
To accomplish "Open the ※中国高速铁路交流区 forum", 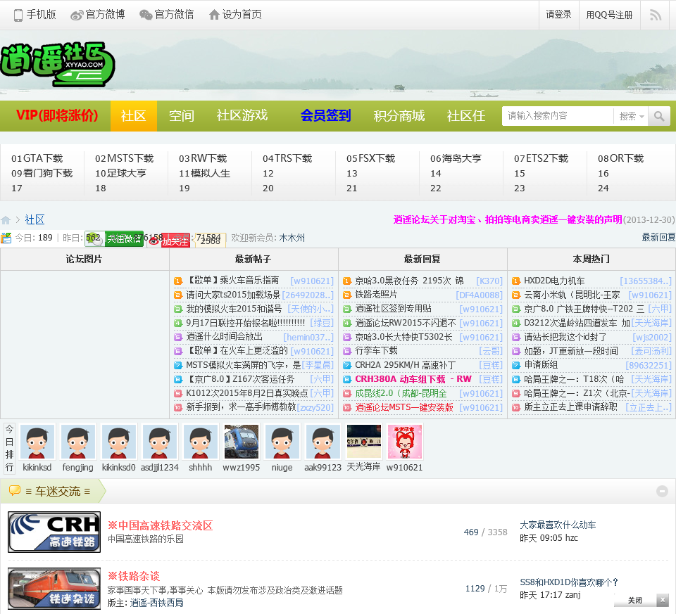I will pos(160,525).
